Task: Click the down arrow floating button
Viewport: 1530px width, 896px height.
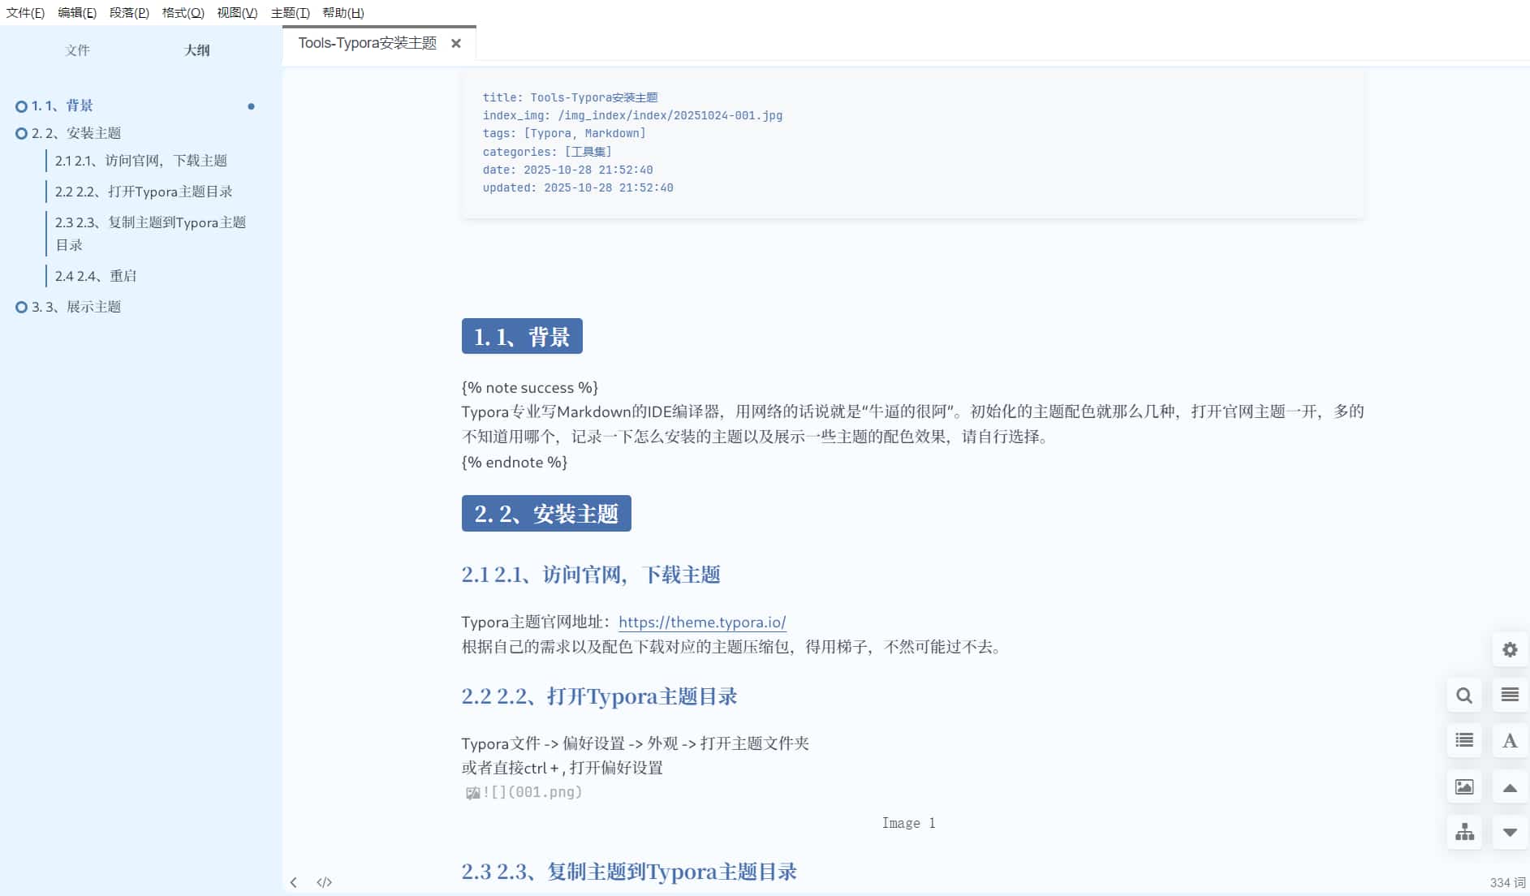Action: click(1510, 833)
